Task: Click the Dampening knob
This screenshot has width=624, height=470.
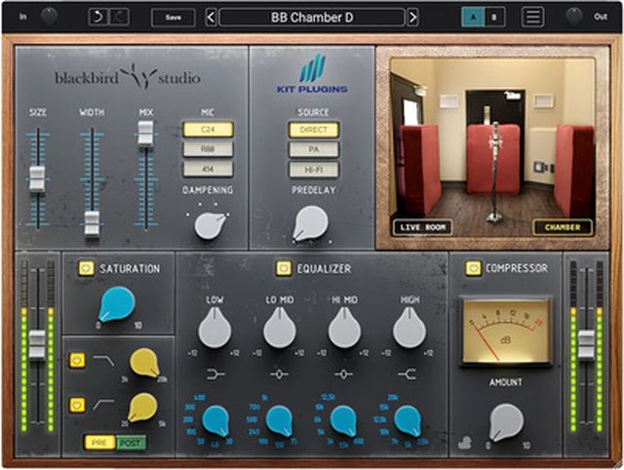Action: point(209,225)
